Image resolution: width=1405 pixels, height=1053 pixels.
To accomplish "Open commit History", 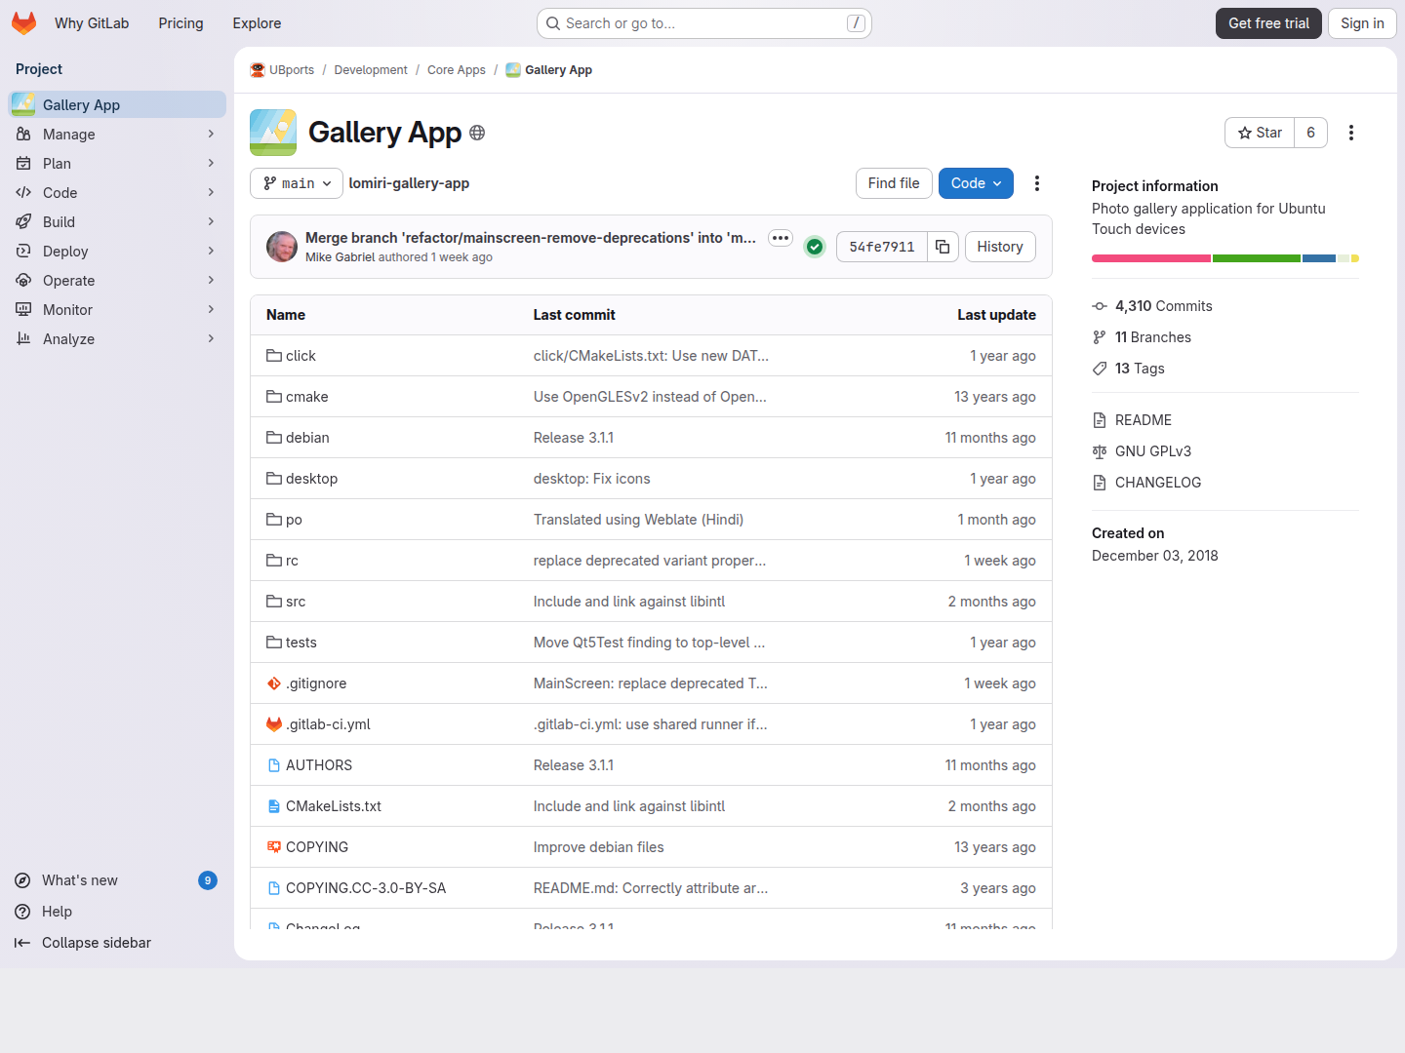I will (x=1000, y=247).
